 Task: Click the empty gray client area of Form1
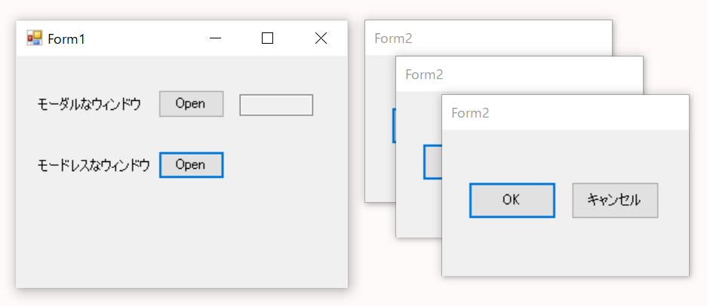(180, 234)
